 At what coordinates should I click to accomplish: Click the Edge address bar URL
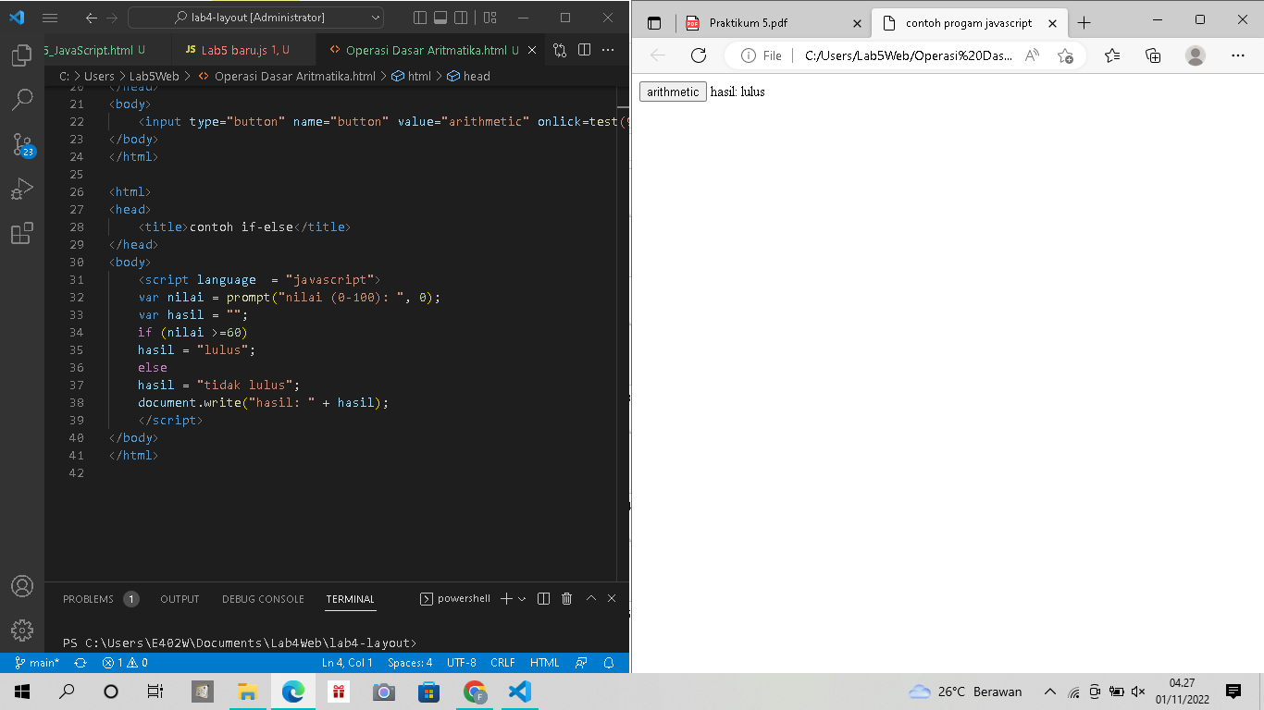(x=909, y=55)
